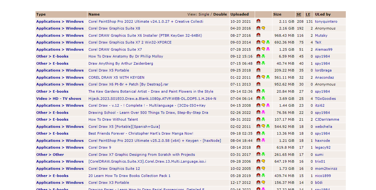Switch view to Double
The width and height of the screenshot is (376, 190).
[220, 14]
